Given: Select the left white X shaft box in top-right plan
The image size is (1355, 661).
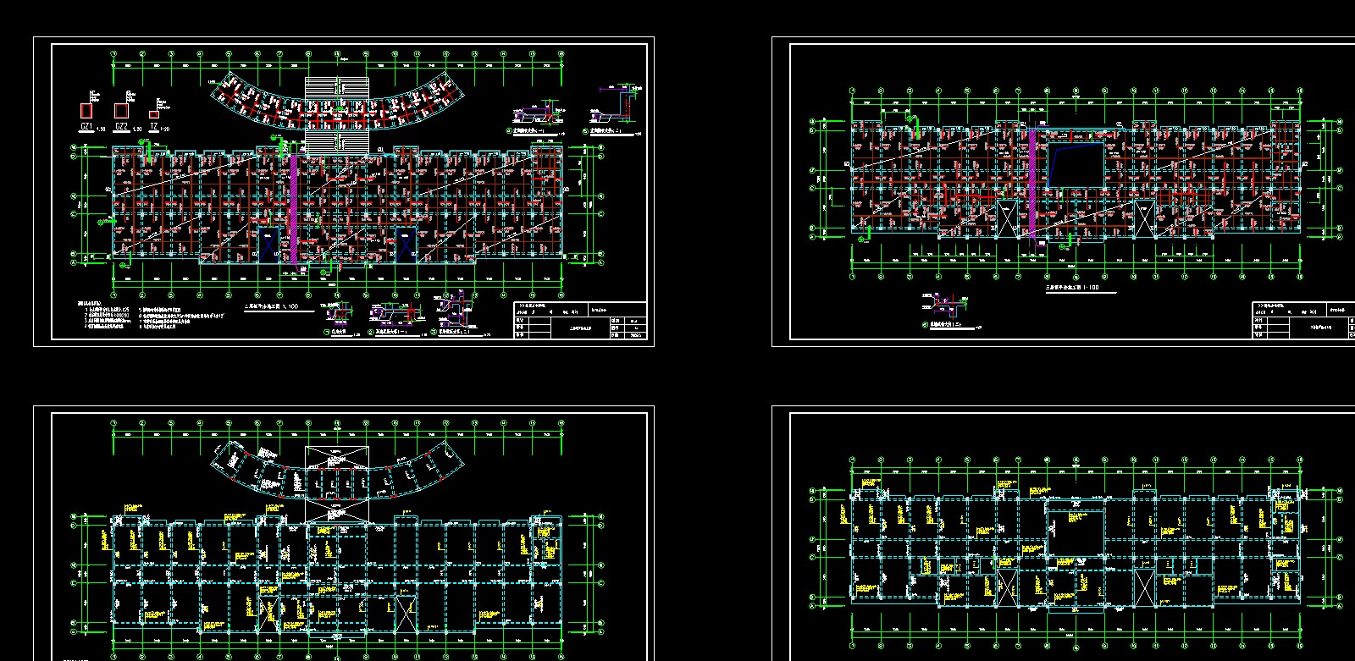Looking at the screenshot, I should pos(1007,219).
